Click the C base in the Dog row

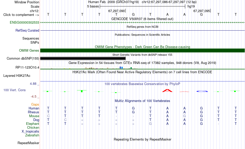65,120
